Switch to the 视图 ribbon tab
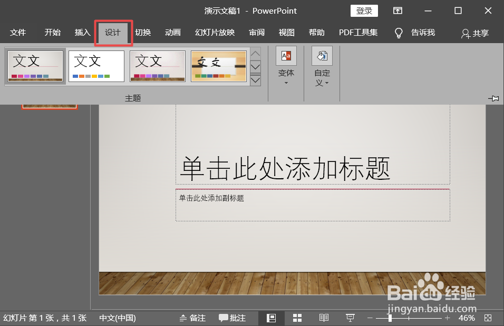504x326 pixels. [x=287, y=33]
